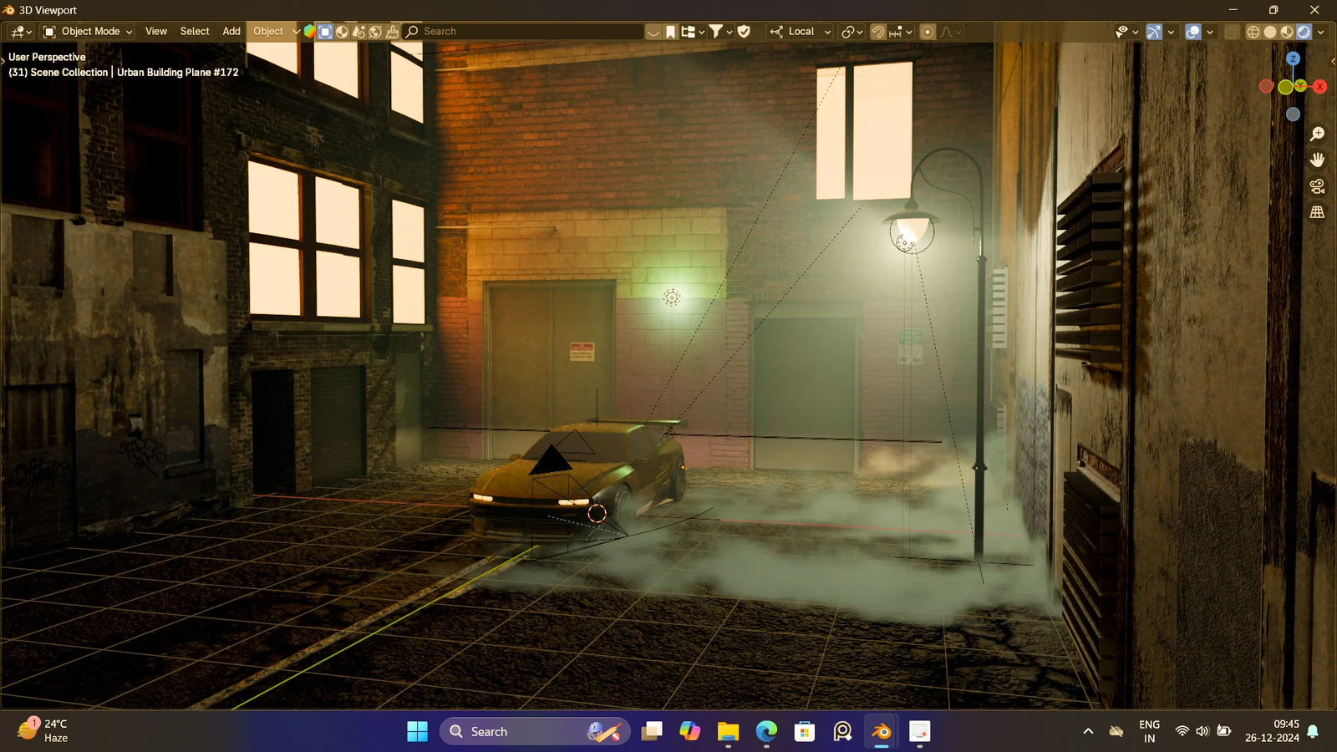Open the View menu

click(156, 32)
